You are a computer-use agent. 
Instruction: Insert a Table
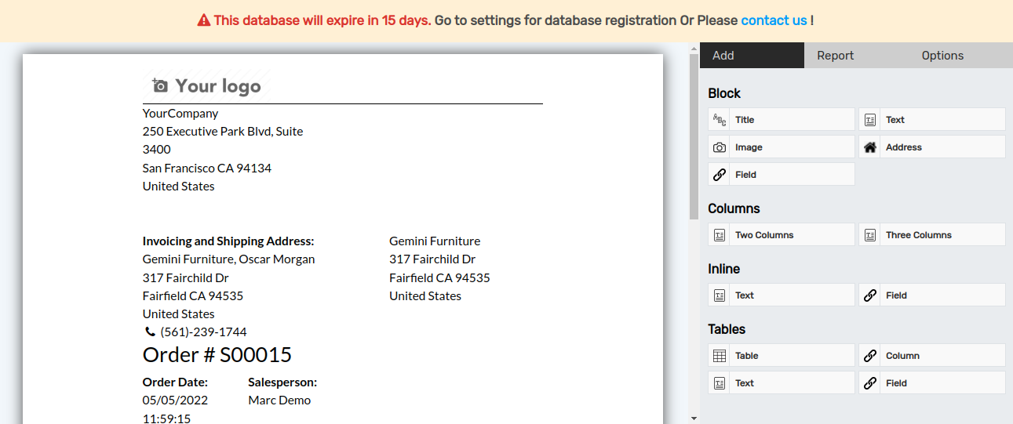point(782,356)
